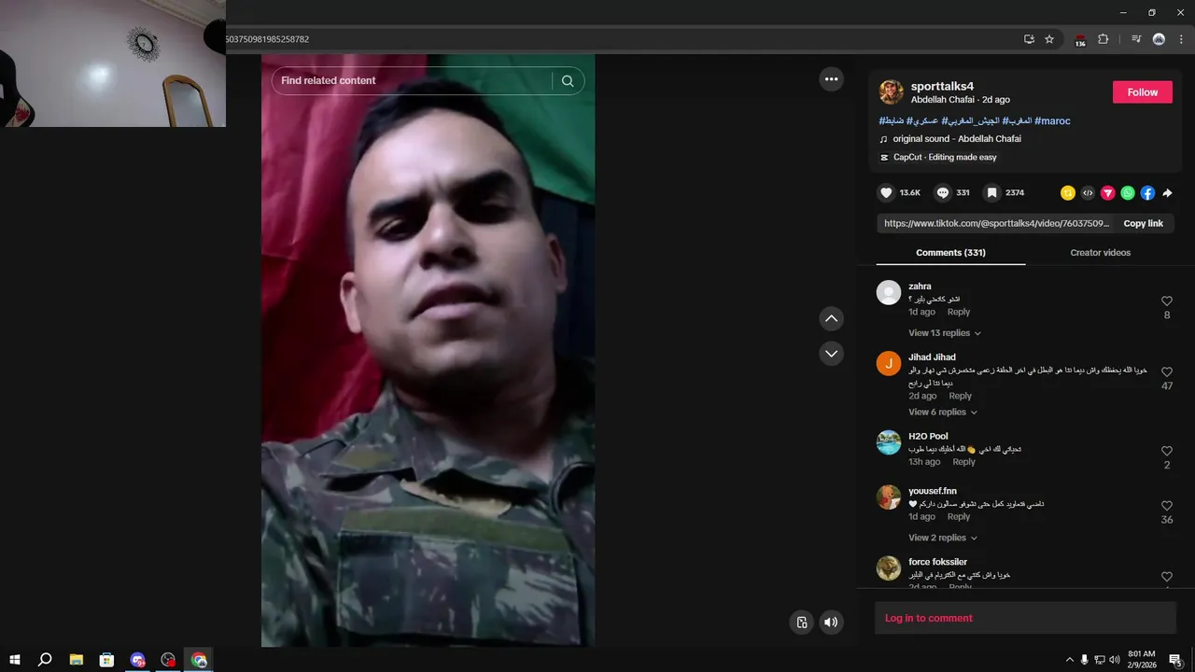Like youusef.fnn's comment
This screenshot has width=1195, height=672.
[x=1167, y=506]
